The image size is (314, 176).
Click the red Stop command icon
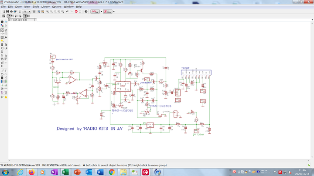click(x=76, y=11)
